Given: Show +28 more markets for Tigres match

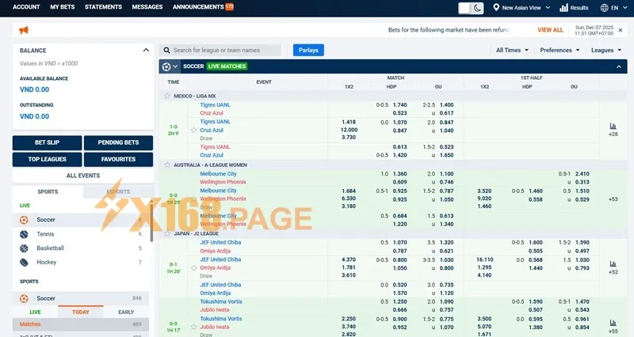Looking at the screenshot, I should (x=613, y=134).
